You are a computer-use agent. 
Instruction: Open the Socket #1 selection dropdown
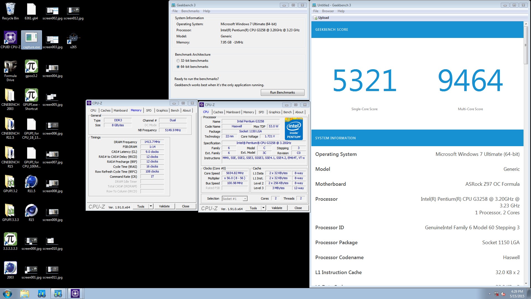pos(235,199)
